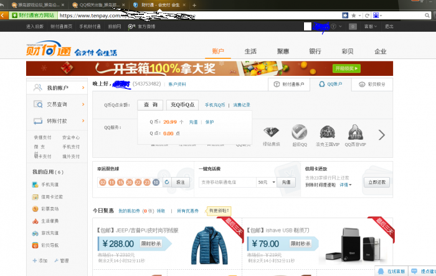Click 保护 link beside Q币 balance
Screen dimensions: 436x276
(209, 122)
